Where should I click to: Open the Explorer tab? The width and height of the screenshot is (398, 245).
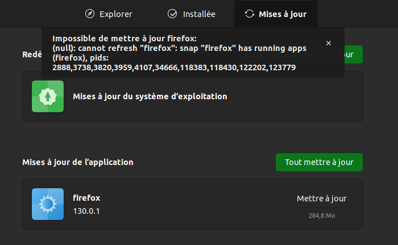(x=109, y=14)
